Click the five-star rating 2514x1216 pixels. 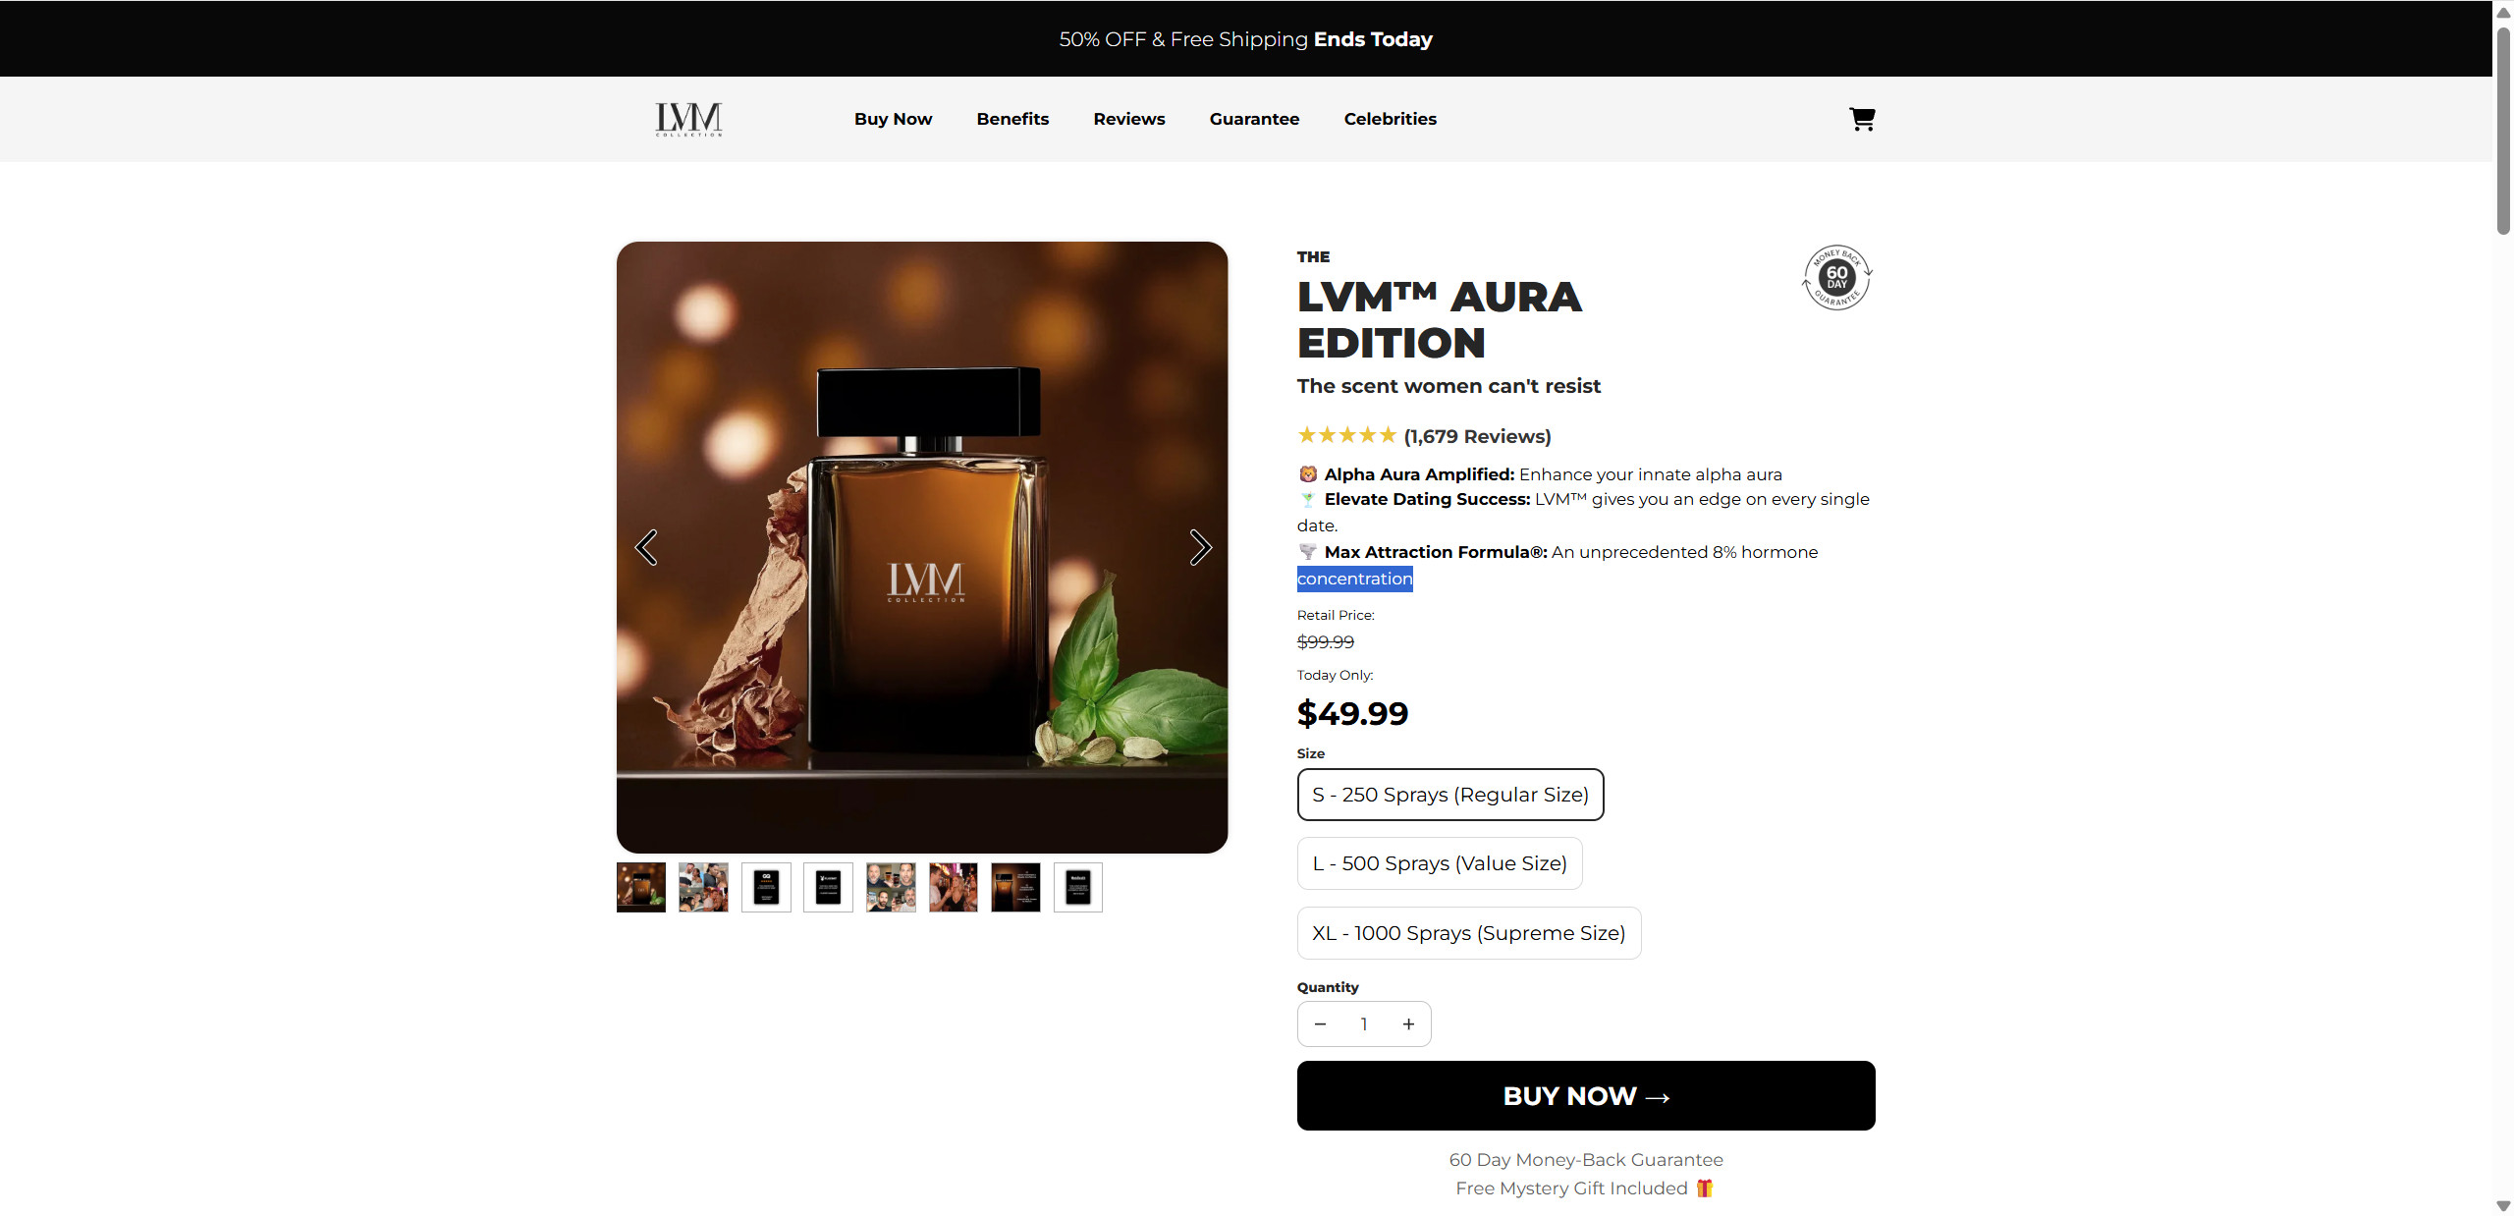(1346, 435)
